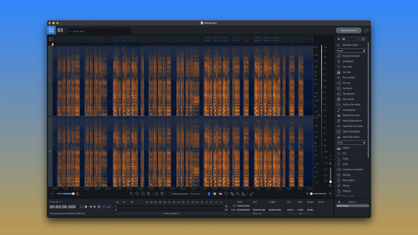Open the Breath Control module

(351, 56)
